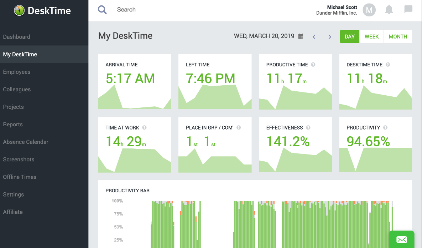Image resolution: width=422 pixels, height=248 pixels.
Task: Open the chat messages icon
Action: click(408, 9)
